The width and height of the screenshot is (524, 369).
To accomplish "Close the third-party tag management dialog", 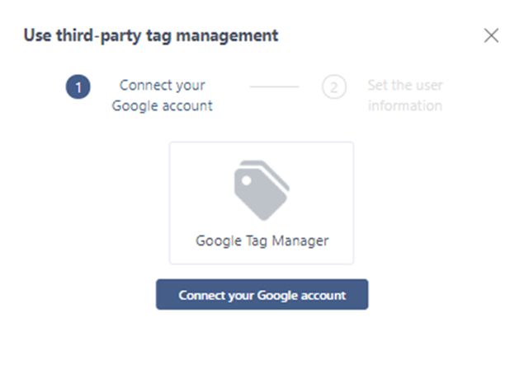I will tap(491, 35).
